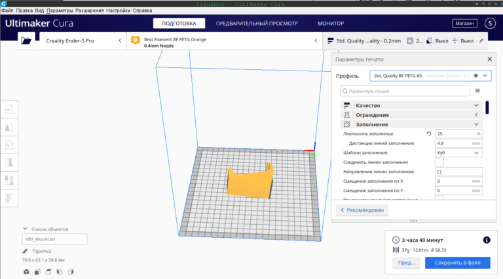Screen dimensions: 503x279
Task: Switch to 3D view cube icon
Action: (27, 272)
